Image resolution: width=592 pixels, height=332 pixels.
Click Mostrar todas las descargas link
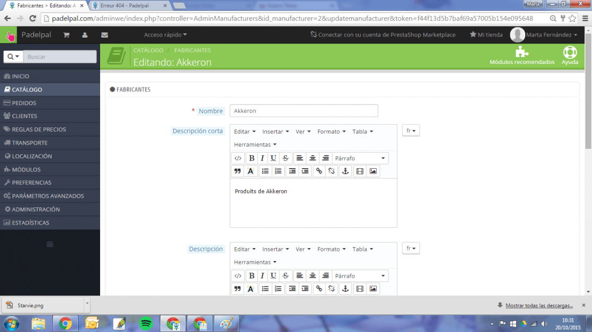539,306
